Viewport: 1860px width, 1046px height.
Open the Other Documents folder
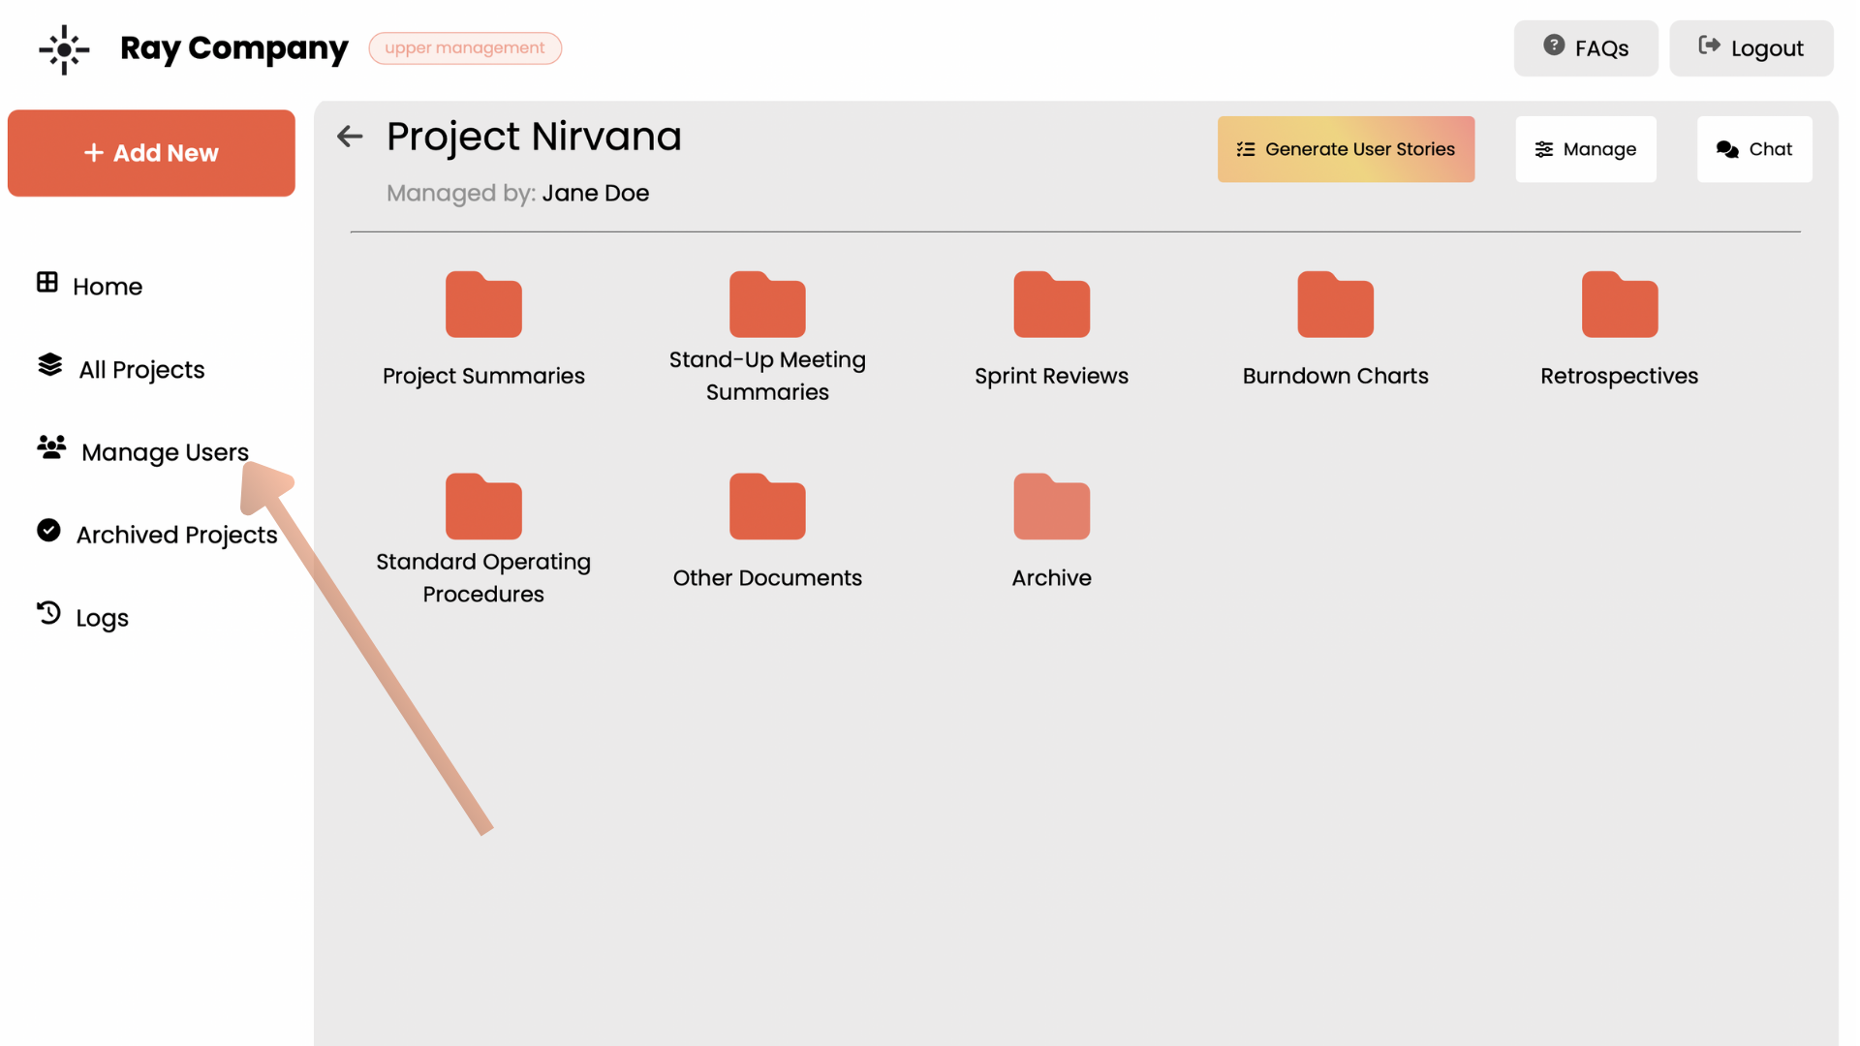click(x=767, y=508)
